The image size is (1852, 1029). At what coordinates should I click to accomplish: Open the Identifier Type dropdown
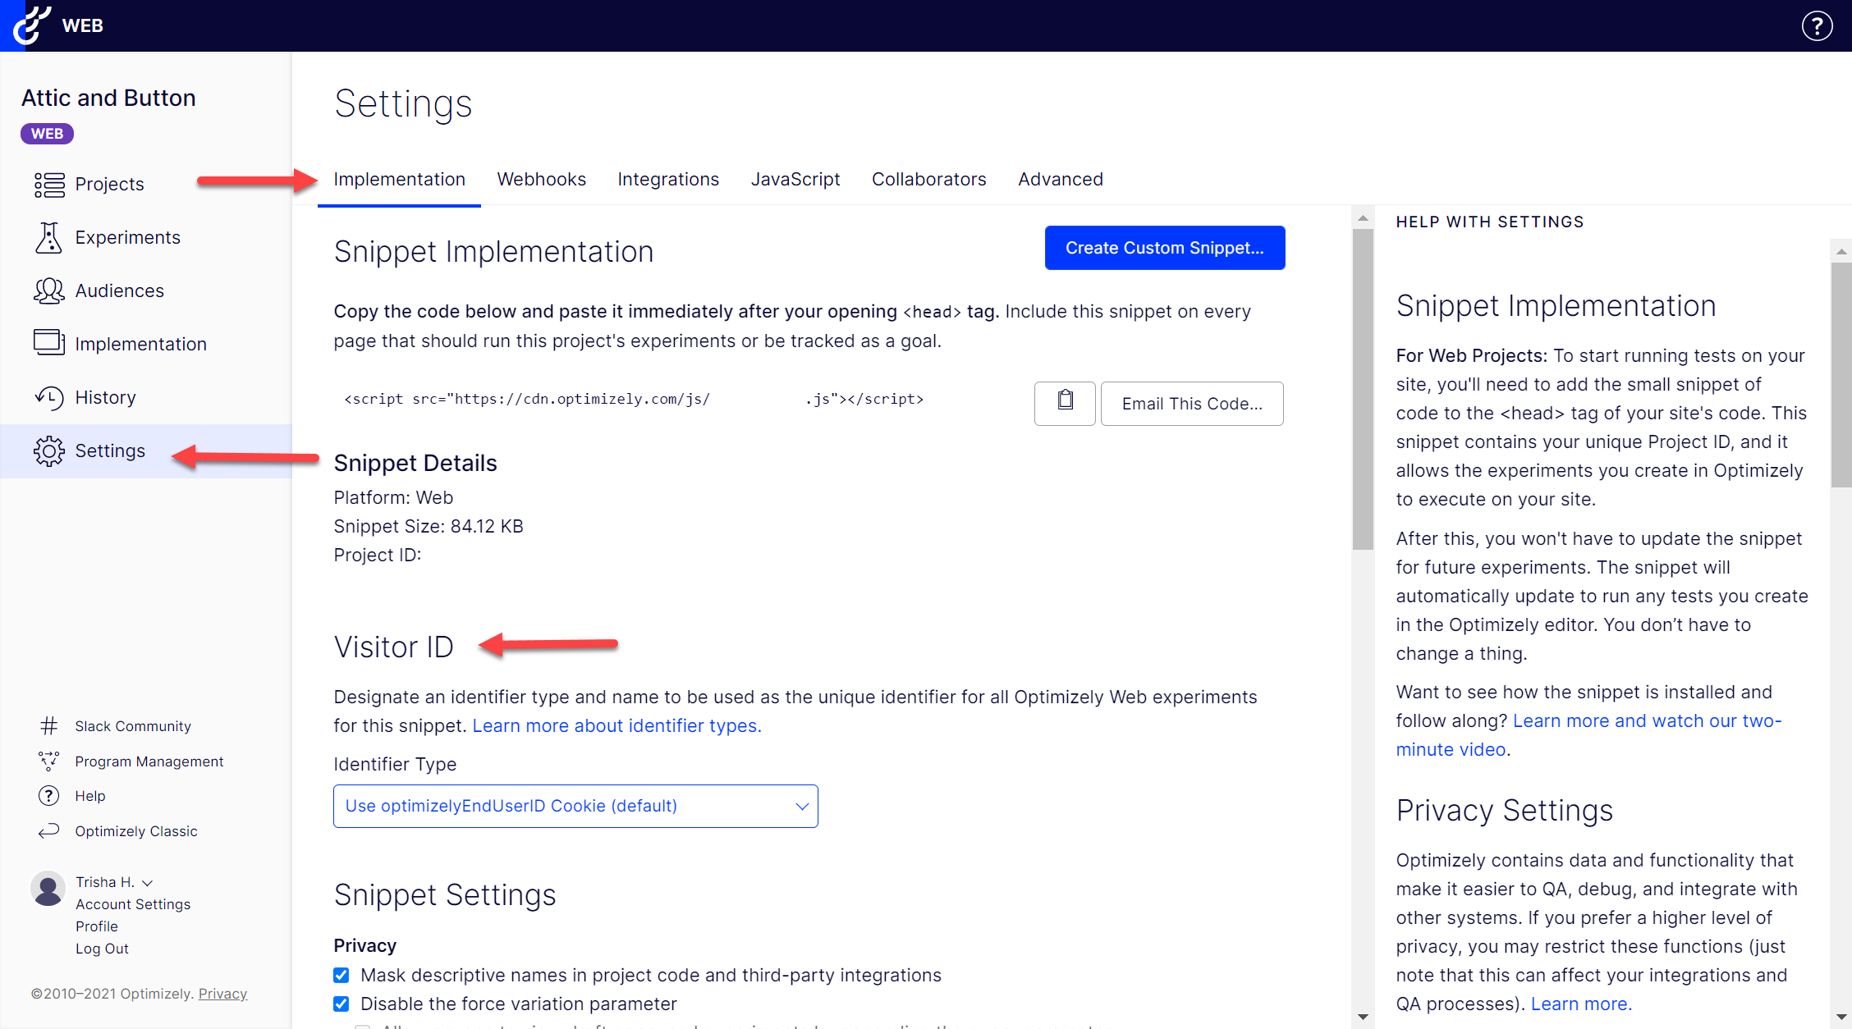[x=575, y=806]
